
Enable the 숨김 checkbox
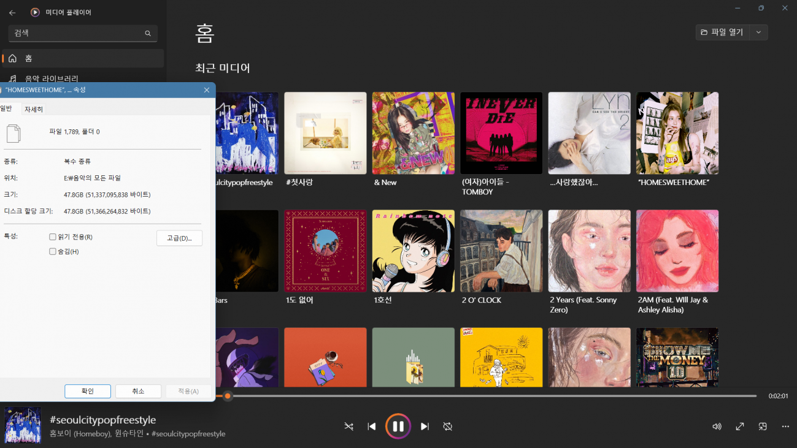click(53, 251)
